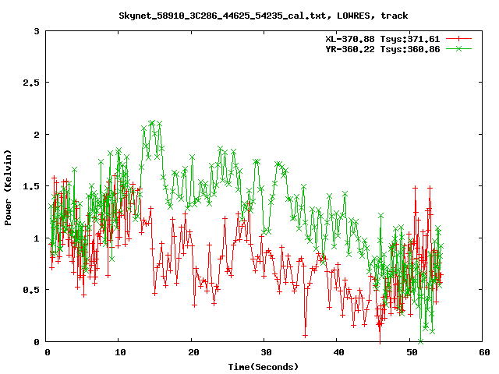Screen dimensions: 499x374
Task: Click the plot title Skynet_58910_3C286 text
Action: tap(264, 16)
